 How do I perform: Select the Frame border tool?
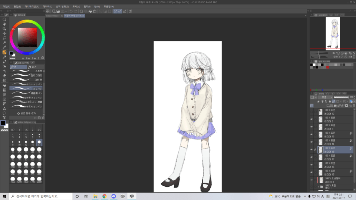coord(4,99)
